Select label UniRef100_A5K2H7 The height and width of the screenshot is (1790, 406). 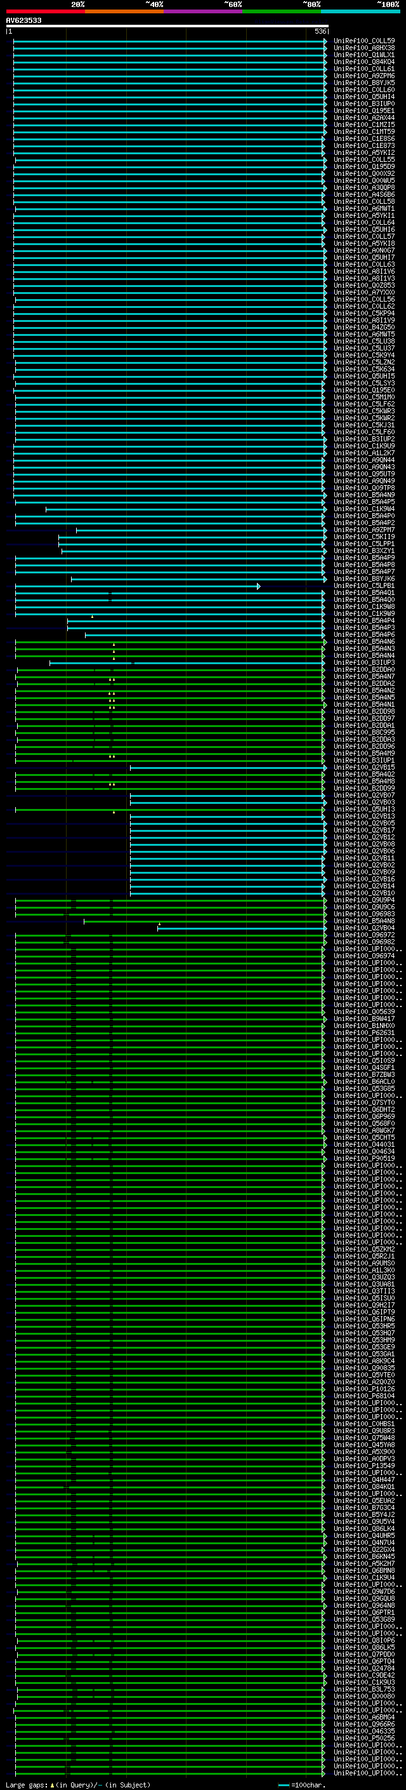tap(363, 1563)
